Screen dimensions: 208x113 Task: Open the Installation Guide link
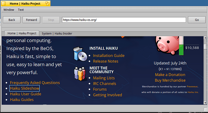(109, 56)
